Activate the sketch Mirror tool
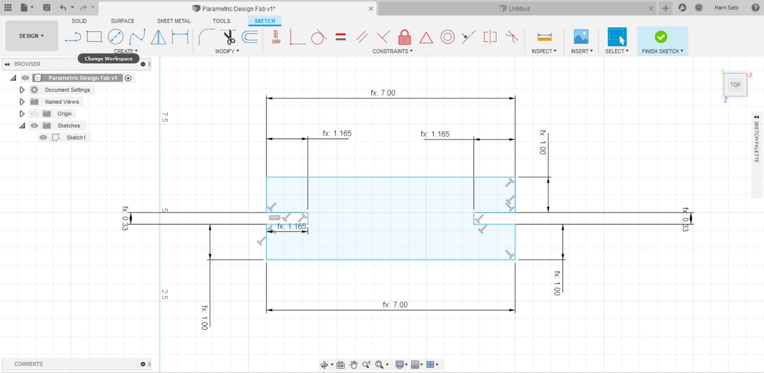 [x=158, y=37]
